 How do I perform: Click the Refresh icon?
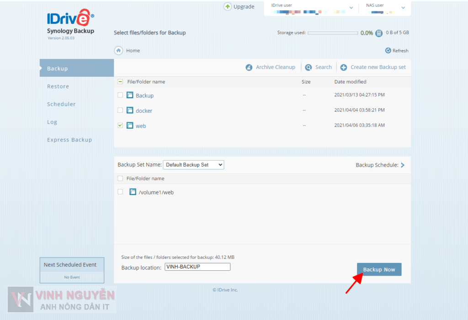(388, 51)
